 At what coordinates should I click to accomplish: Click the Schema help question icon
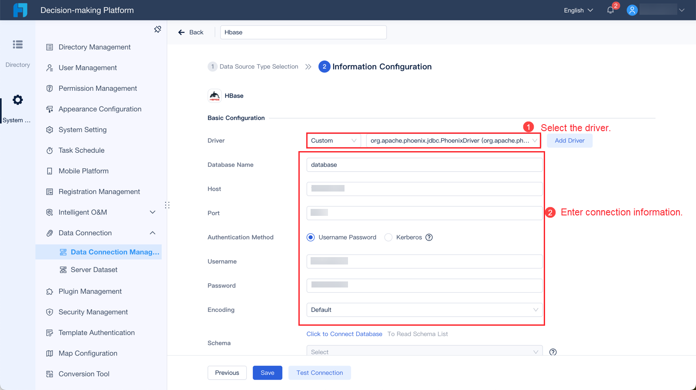pyautogui.click(x=553, y=352)
